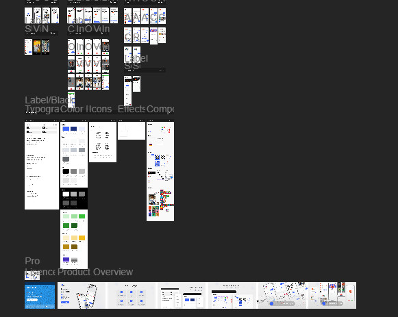Pick the black color swatch
This screenshot has width=398, height=317.
[x=66, y=171]
